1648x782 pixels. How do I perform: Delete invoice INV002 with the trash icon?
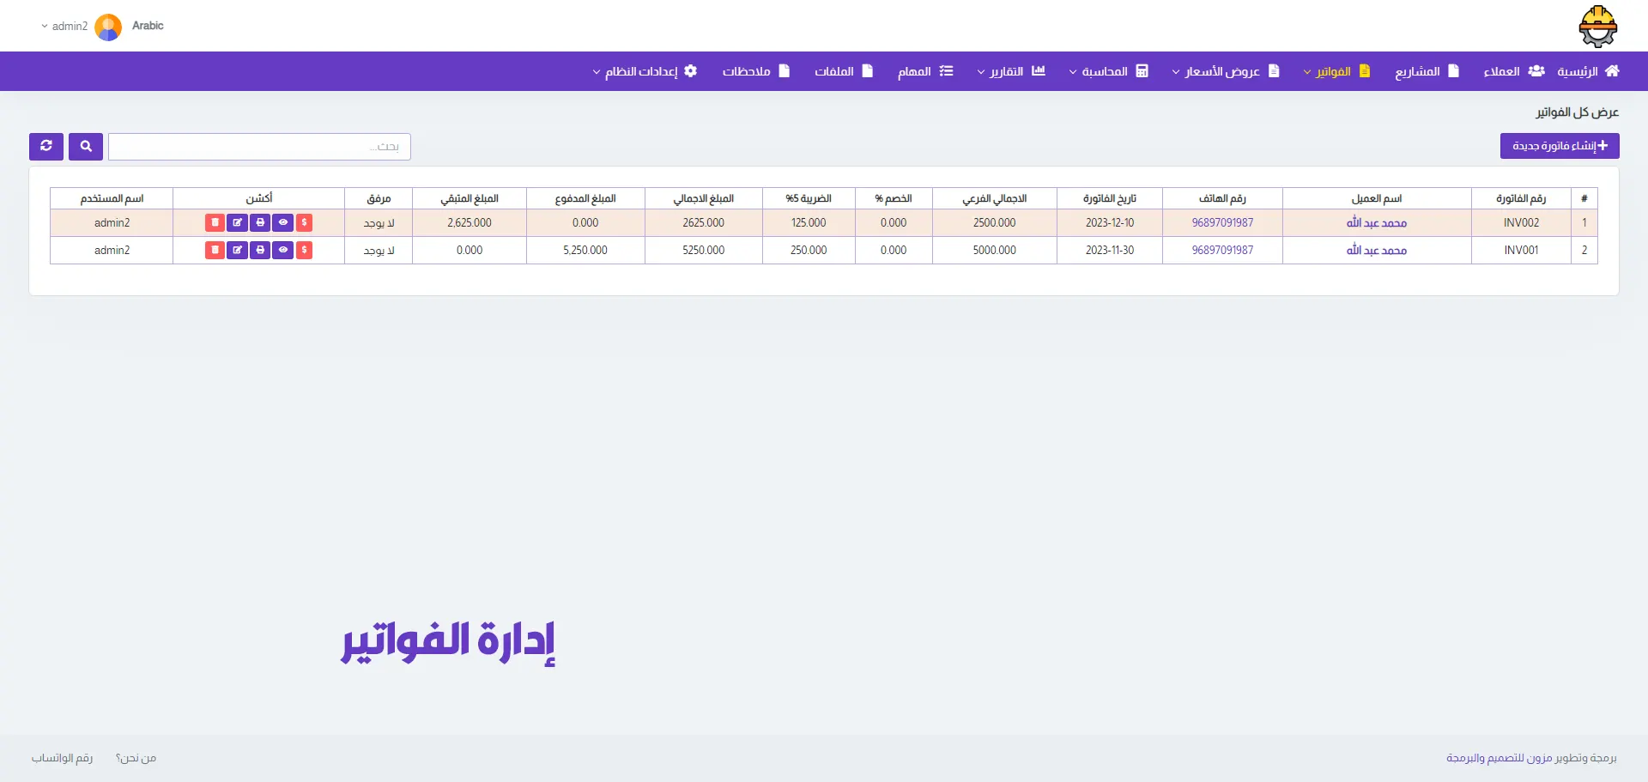215,223
